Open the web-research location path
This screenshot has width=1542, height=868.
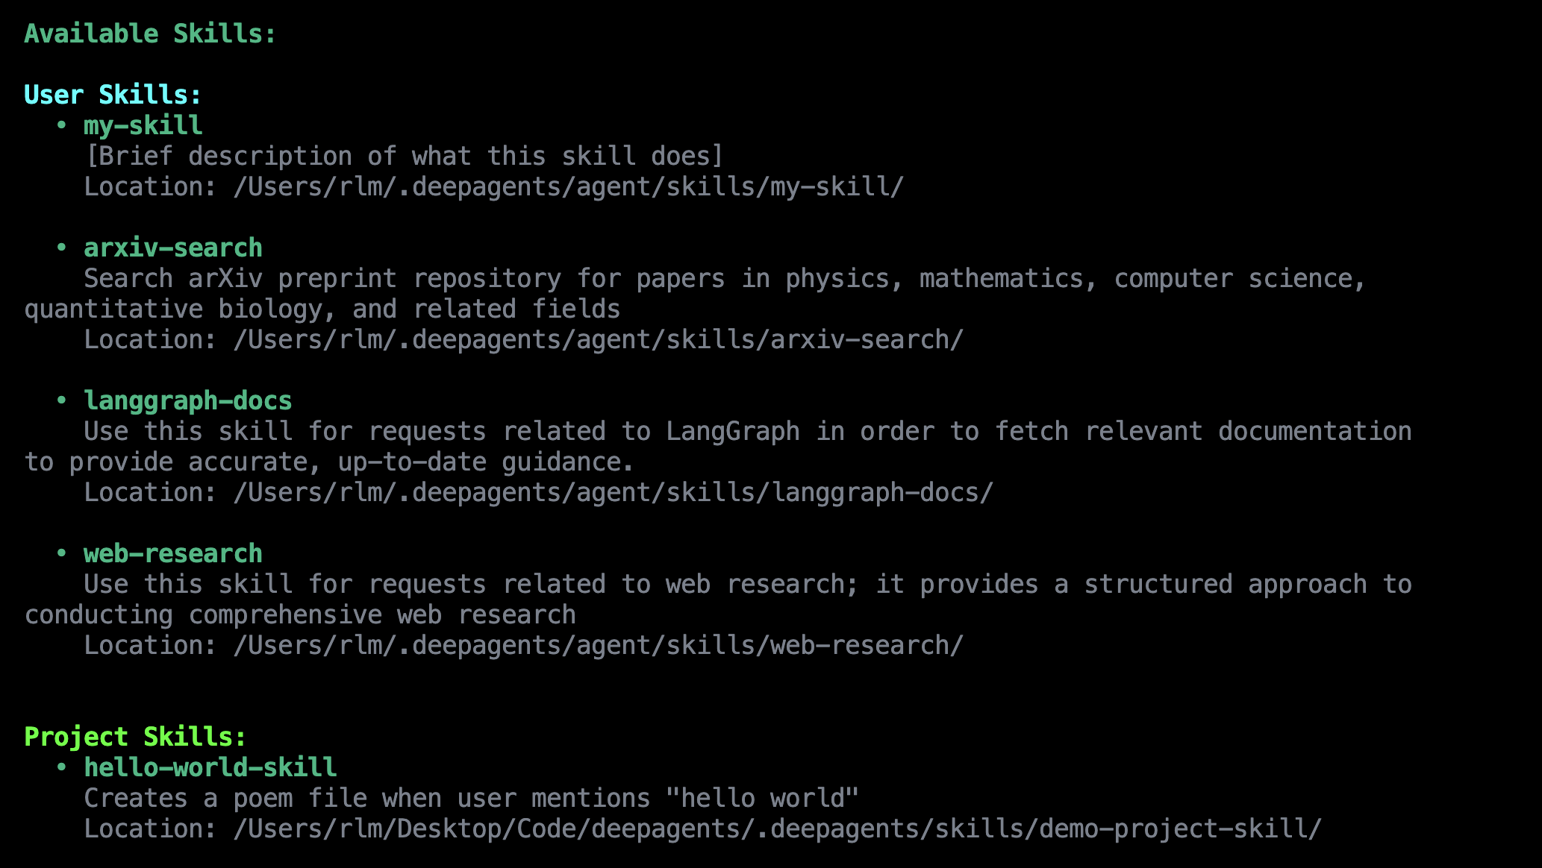tap(598, 645)
